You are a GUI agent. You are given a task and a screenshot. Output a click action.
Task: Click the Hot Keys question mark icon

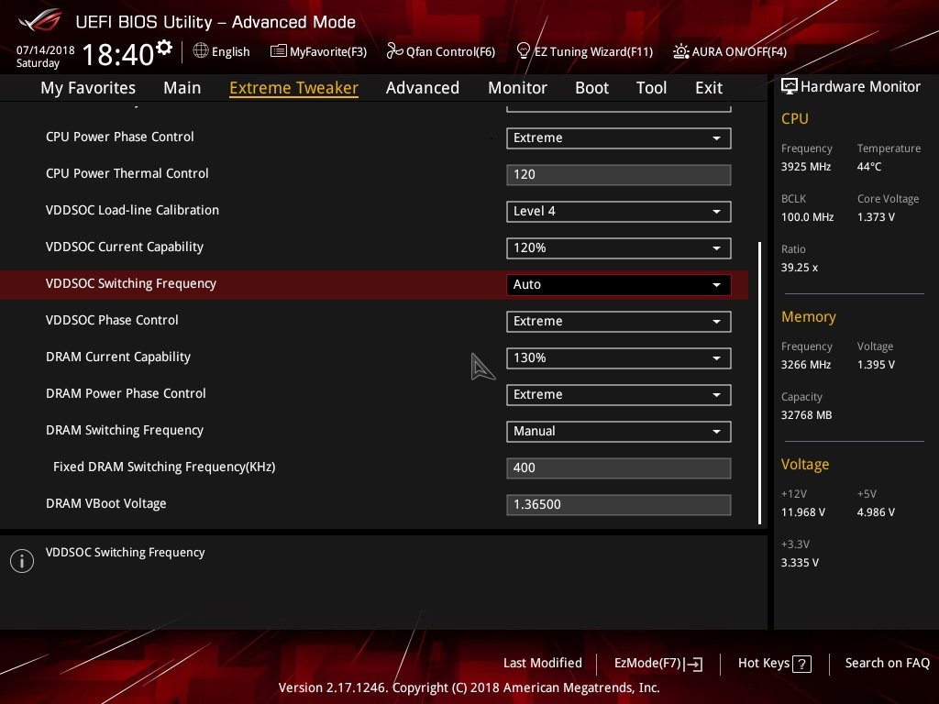(801, 664)
